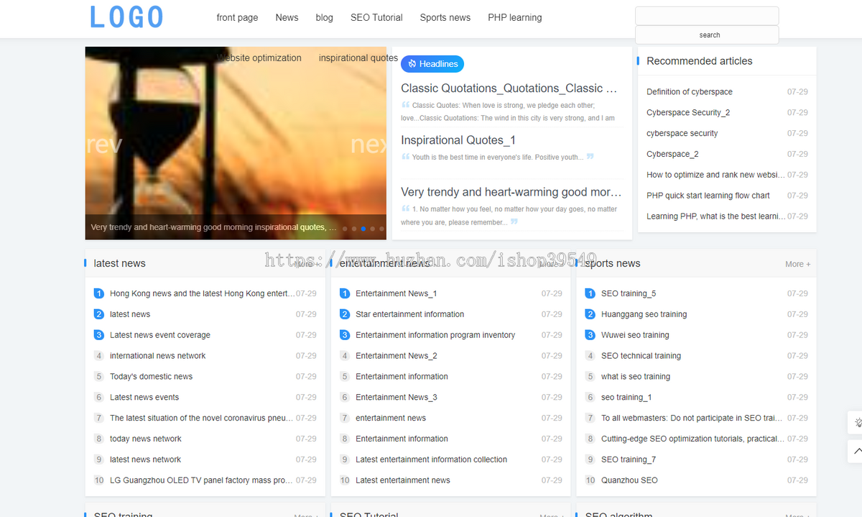Screen dimensions: 862x517
Task: Open headline Classic Quotations_Quotations_Classic
Action: pos(509,88)
